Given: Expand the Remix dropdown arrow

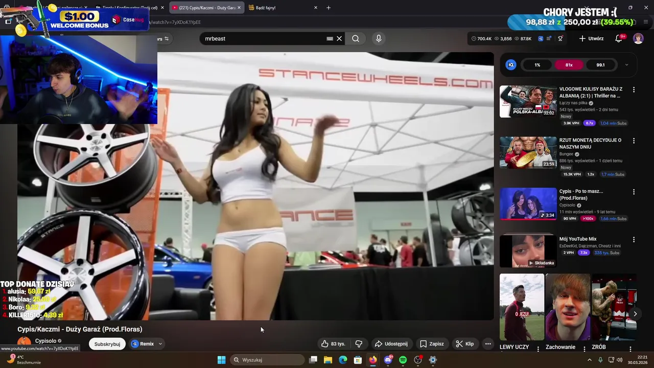Looking at the screenshot, I should tap(160, 344).
